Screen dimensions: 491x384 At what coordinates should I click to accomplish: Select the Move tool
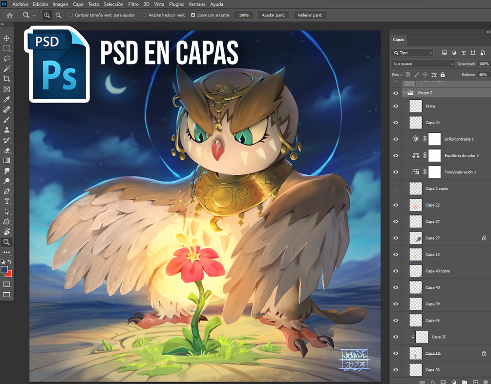6,38
